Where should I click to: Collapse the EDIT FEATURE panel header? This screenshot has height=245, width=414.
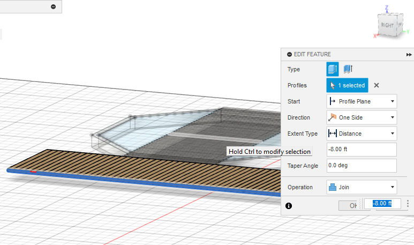tap(289, 55)
